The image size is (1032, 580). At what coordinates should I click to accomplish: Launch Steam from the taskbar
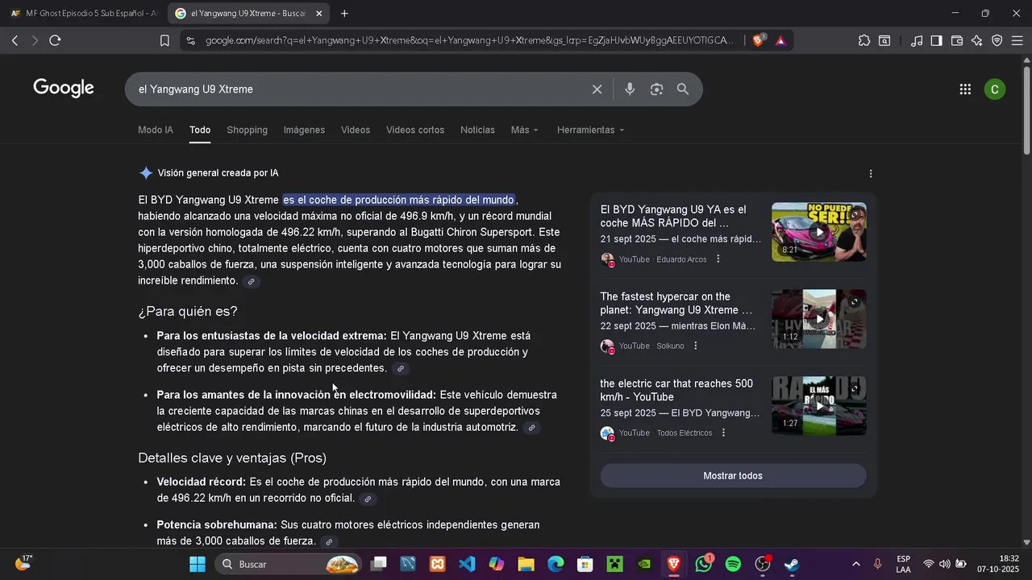(792, 564)
